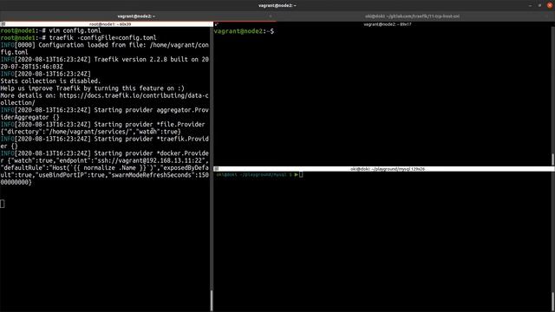
Task: Switch to the vagrant@node2 tab
Action: [x=136, y=16]
